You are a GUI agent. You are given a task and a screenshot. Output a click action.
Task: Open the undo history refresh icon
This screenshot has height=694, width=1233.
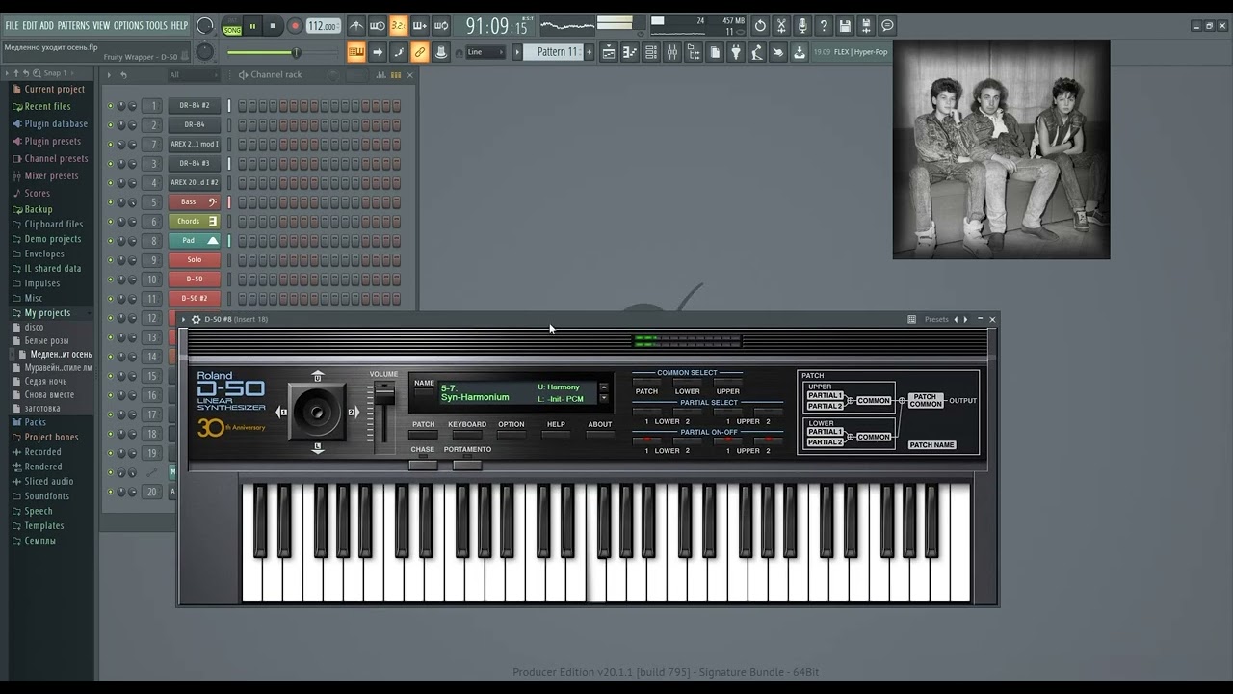tap(760, 26)
